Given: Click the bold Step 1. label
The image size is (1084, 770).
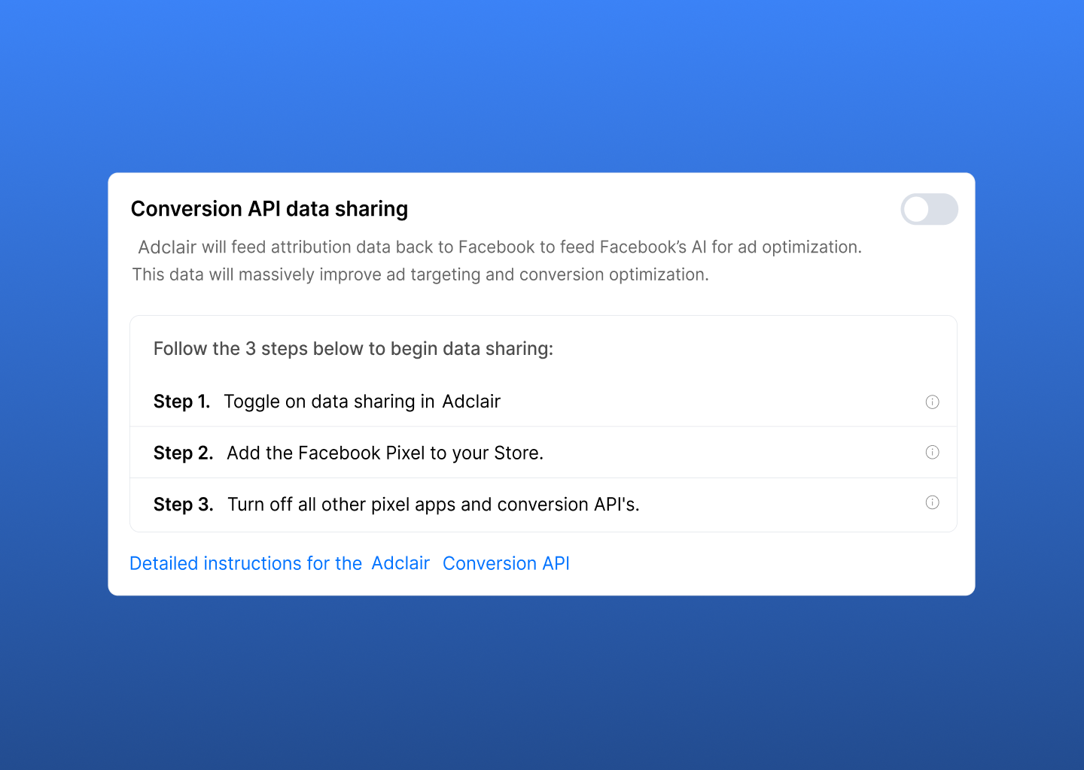Looking at the screenshot, I should (181, 402).
